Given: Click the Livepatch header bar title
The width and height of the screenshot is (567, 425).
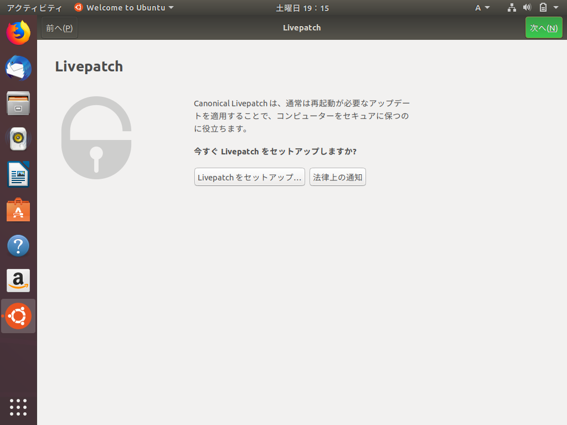Looking at the screenshot, I should click(x=302, y=28).
